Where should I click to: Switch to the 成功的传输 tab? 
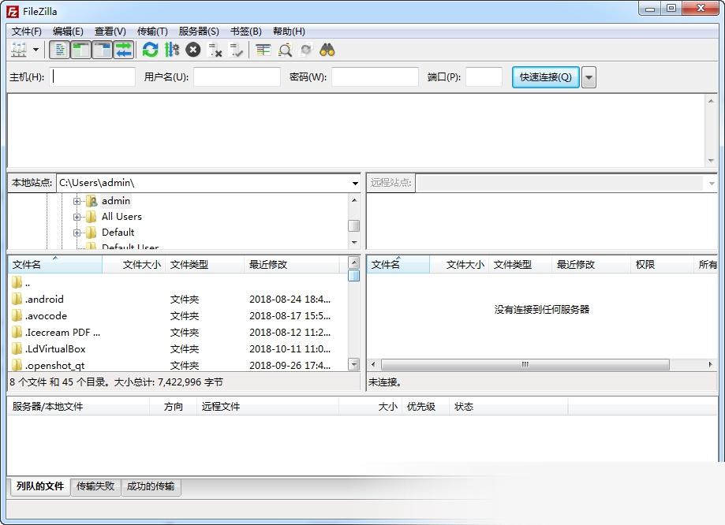151,486
